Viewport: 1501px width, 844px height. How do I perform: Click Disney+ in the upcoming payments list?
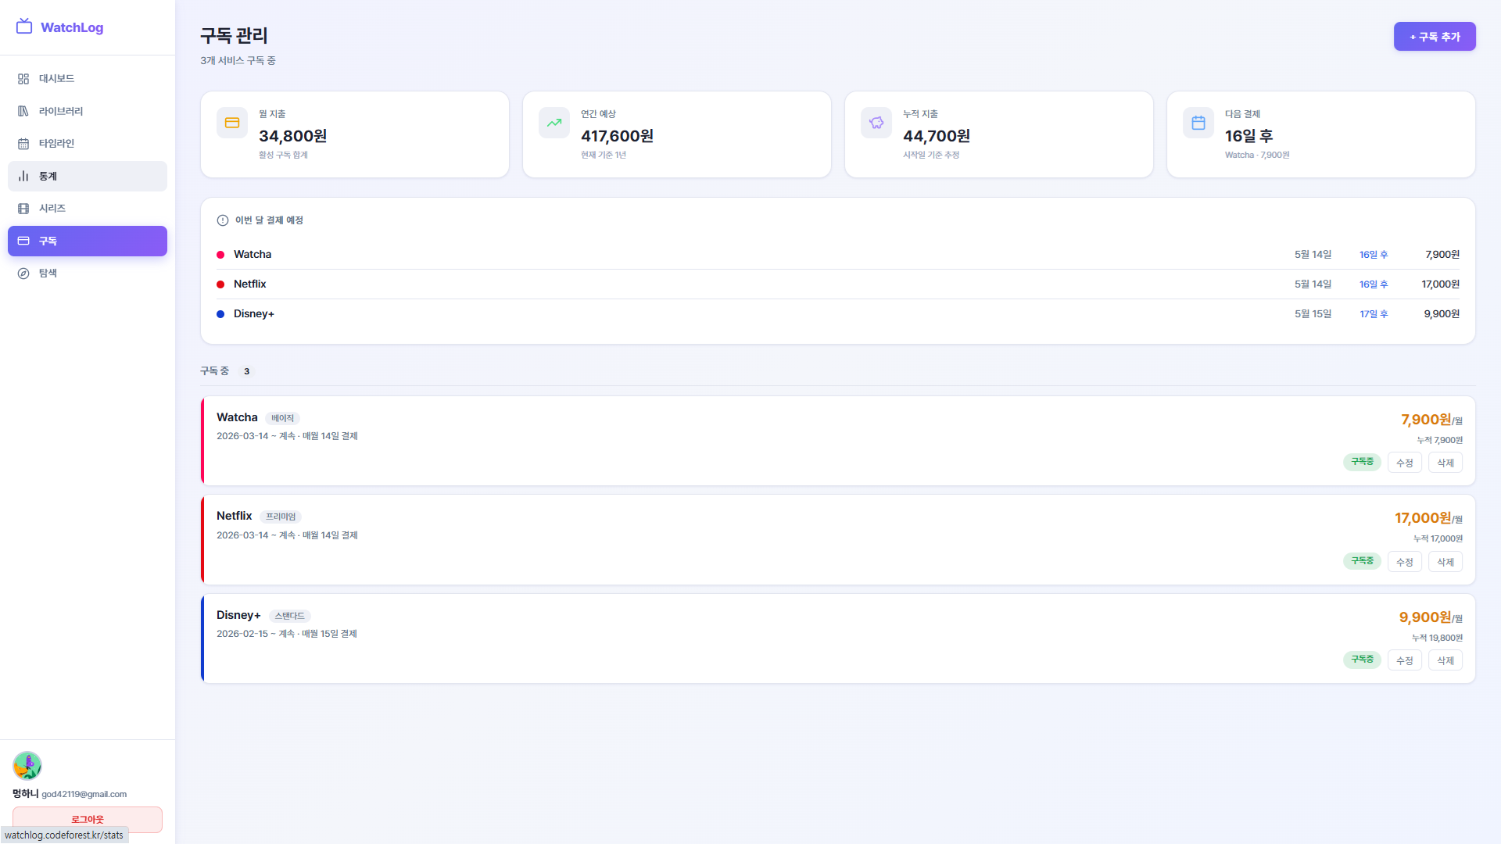point(254,314)
